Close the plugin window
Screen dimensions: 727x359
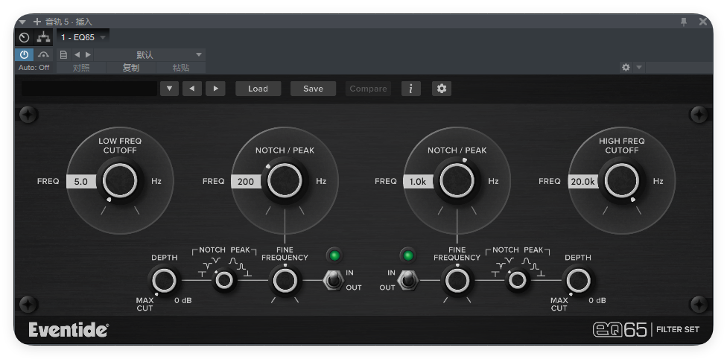[703, 22]
